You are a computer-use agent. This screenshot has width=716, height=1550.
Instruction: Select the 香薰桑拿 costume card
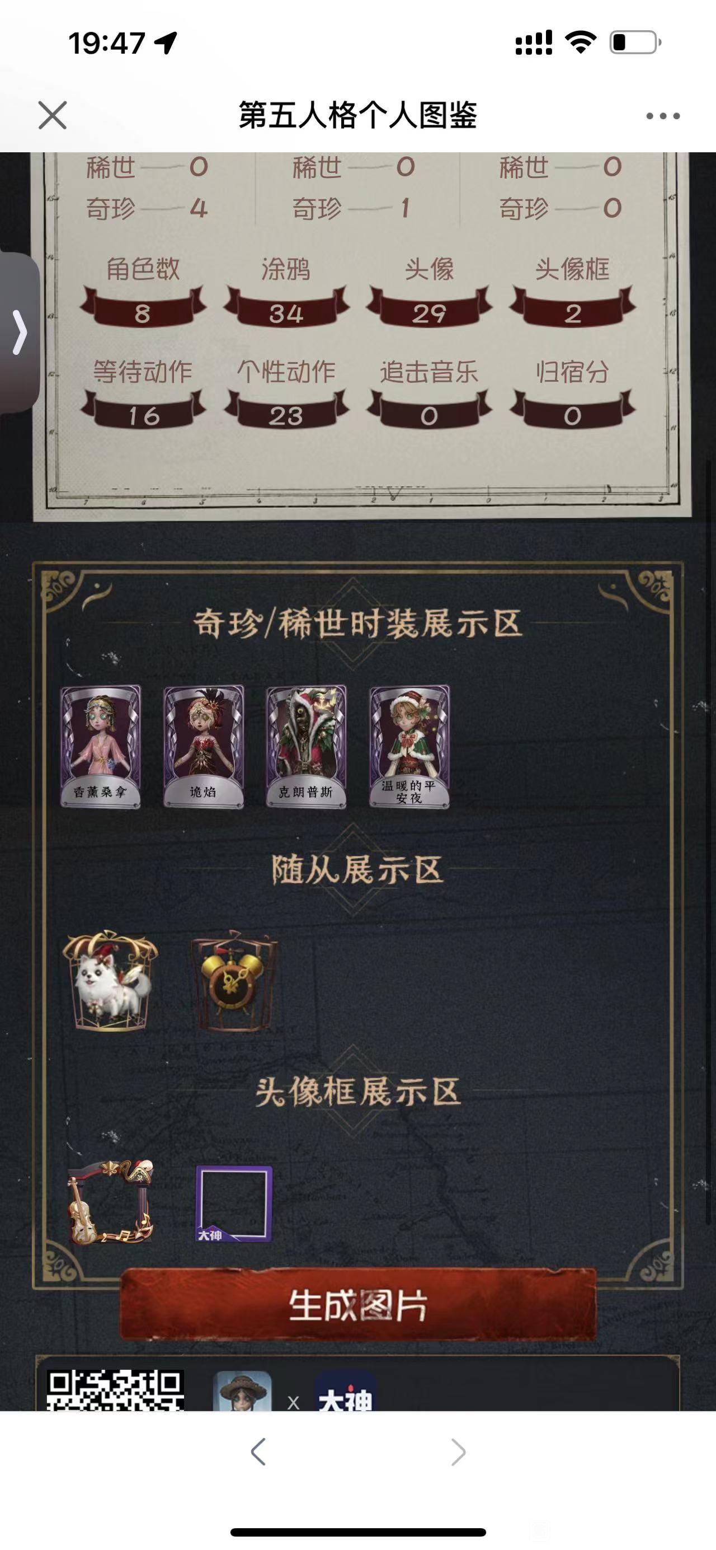[x=100, y=746]
